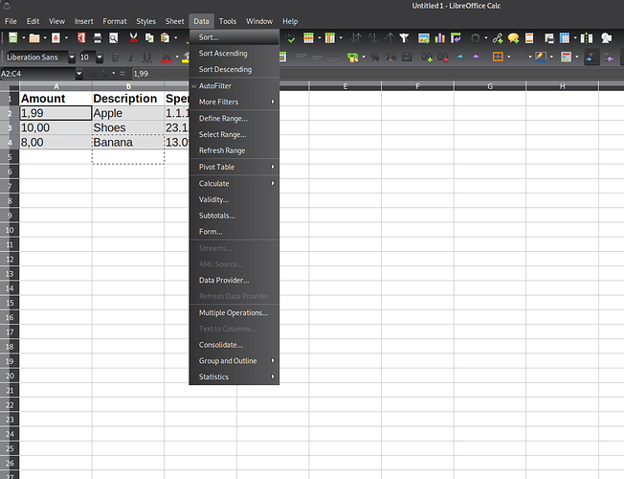This screenshot has width=624, height=479.
Task: Click the Paste clipboard icon
Action: [x=165, y=38]
